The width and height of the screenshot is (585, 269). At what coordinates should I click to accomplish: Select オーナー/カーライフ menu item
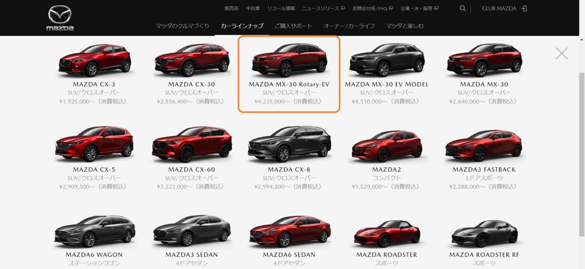[x=349, y=26]
